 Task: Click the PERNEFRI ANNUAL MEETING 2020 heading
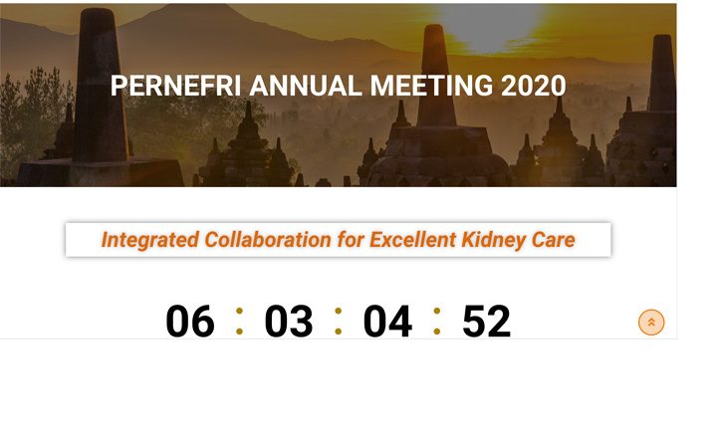[338, 86]
